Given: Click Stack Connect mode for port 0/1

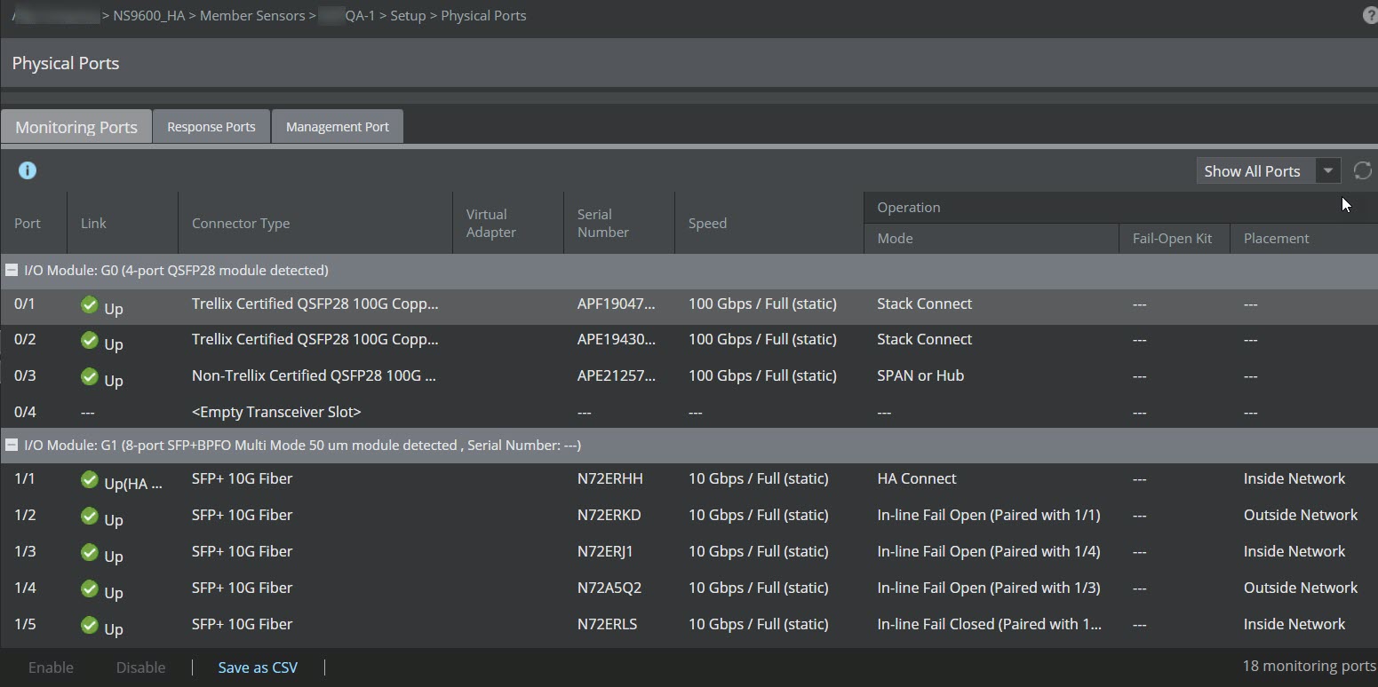Looking at the screenshot, I should tap(924, 304).
